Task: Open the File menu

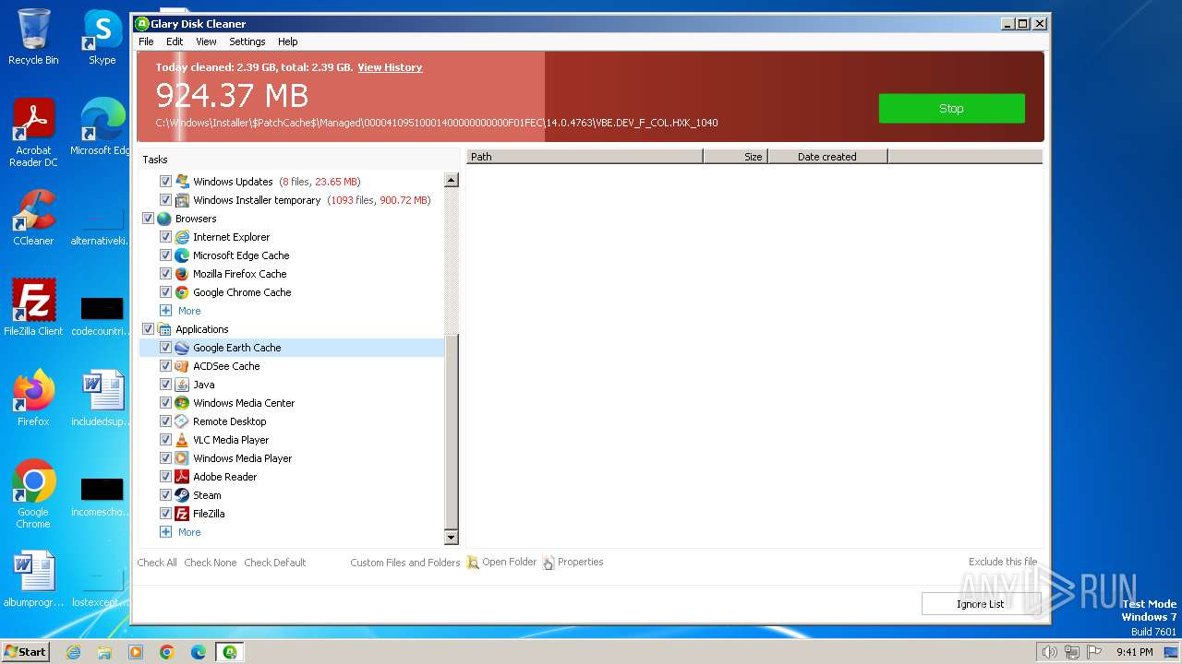Action: tap(146, 41)
